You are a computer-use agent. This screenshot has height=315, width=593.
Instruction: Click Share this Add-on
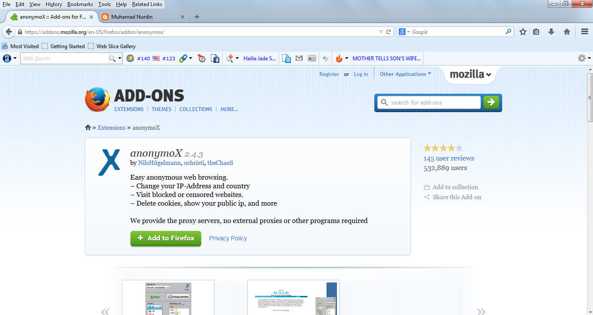pos(453,197)
